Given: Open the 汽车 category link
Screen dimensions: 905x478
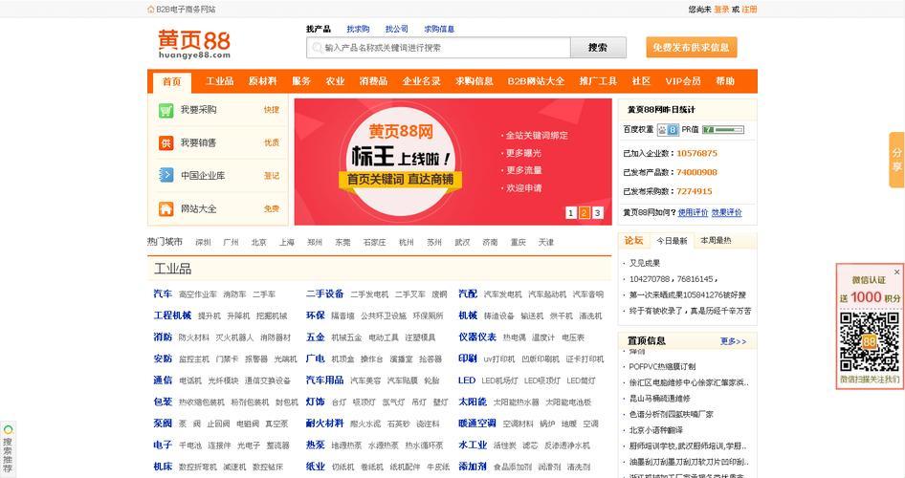Looking at the screenshot, I should (163, 293).
